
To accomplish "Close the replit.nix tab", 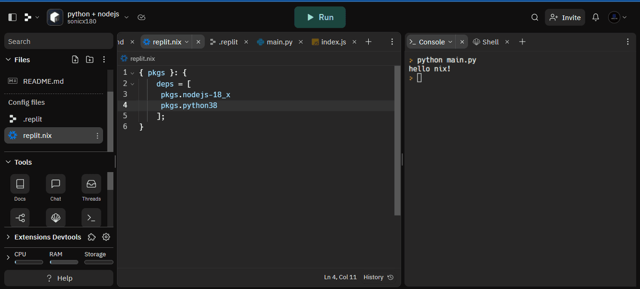I will 198,42.
